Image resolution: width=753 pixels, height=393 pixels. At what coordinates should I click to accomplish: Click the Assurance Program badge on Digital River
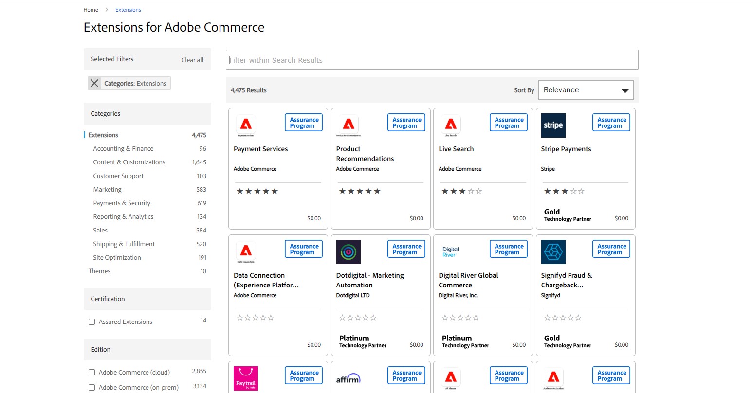pyautogui.click(x=509, y=249)
